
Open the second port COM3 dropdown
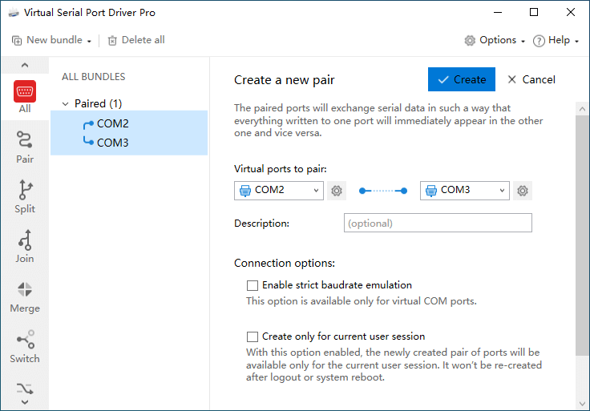coord(465,191)
